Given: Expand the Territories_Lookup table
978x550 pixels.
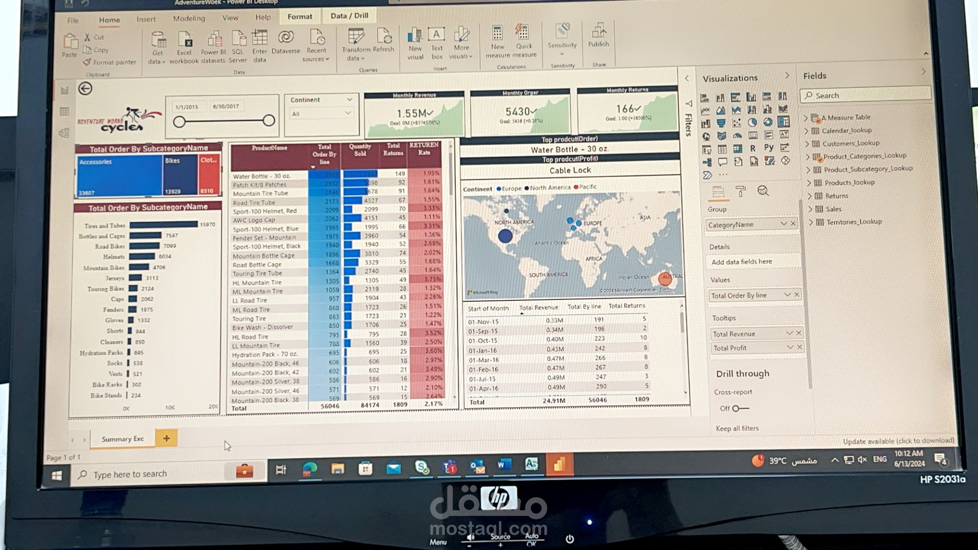Looking at the screenshot, I should (x=811, y=222).
